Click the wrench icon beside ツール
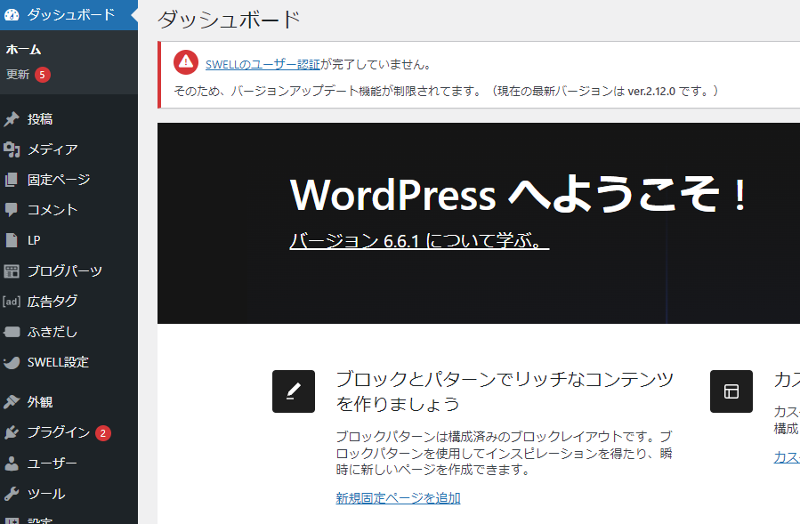This screenshot has height=524, width=800. click(x=12, y=494)
